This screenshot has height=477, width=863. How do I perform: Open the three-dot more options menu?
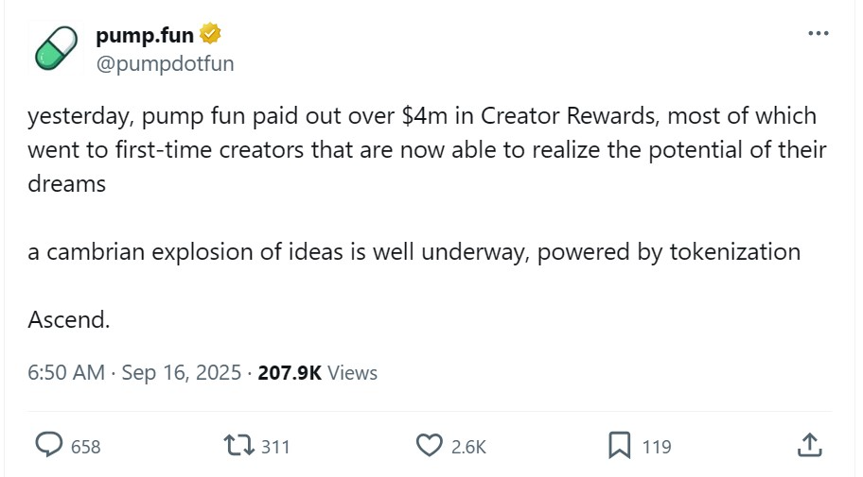[818, 33]
